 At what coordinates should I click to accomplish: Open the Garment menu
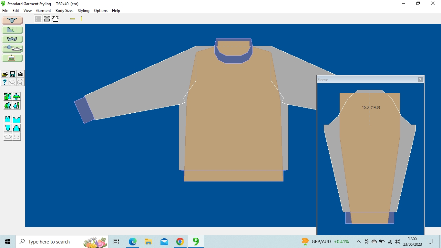coord(44,11)
